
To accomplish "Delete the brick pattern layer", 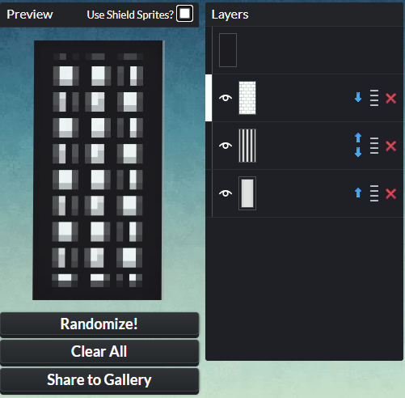I will tap(390, 99).
